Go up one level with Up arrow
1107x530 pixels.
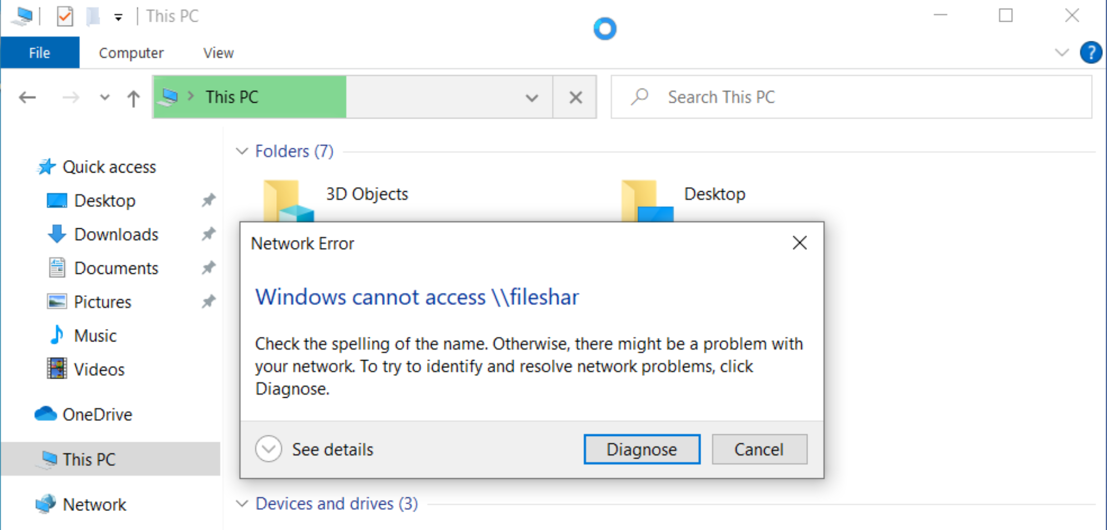tap(134, 98)
